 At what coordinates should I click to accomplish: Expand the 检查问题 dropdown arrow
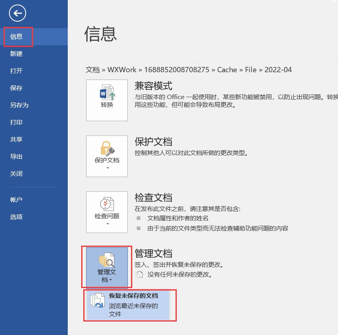[108, 224]
